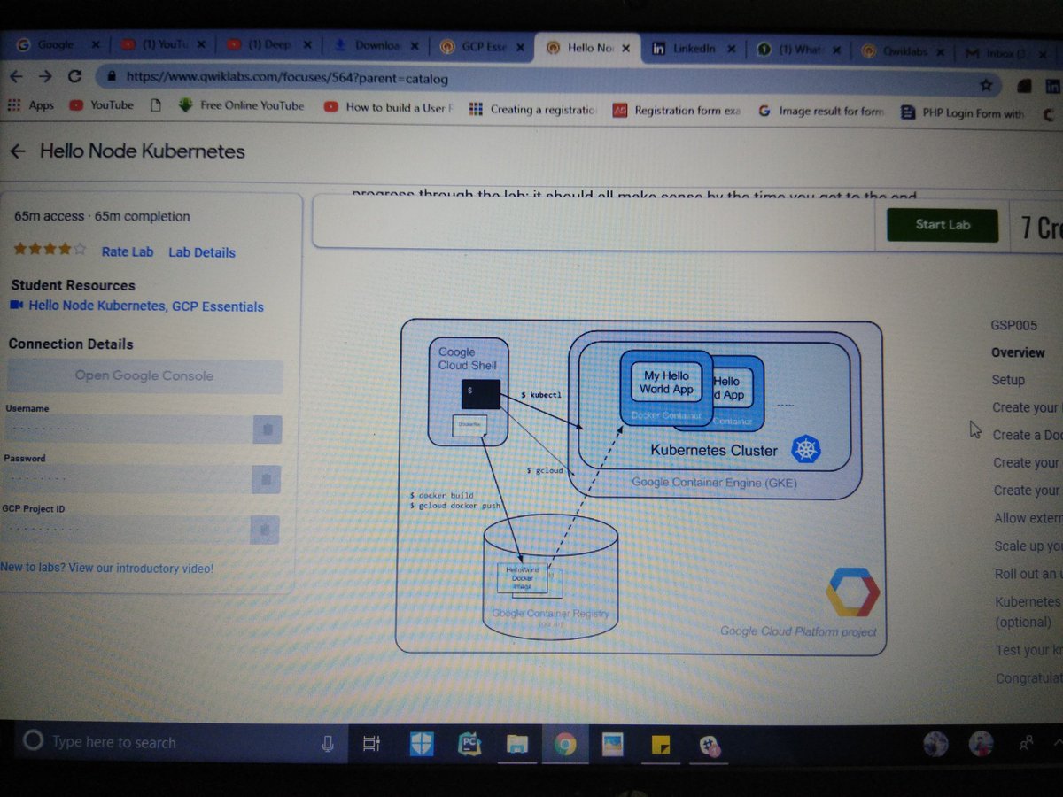Jump to Overview in the lab outline

[x=1018, y=352]
